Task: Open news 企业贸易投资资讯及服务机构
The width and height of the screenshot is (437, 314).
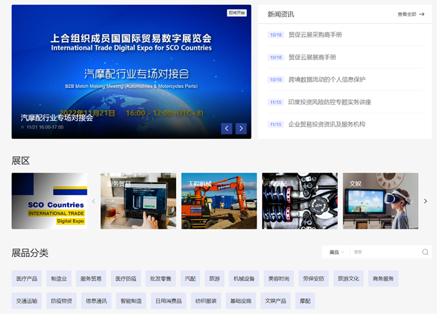Action: (327, 125)
